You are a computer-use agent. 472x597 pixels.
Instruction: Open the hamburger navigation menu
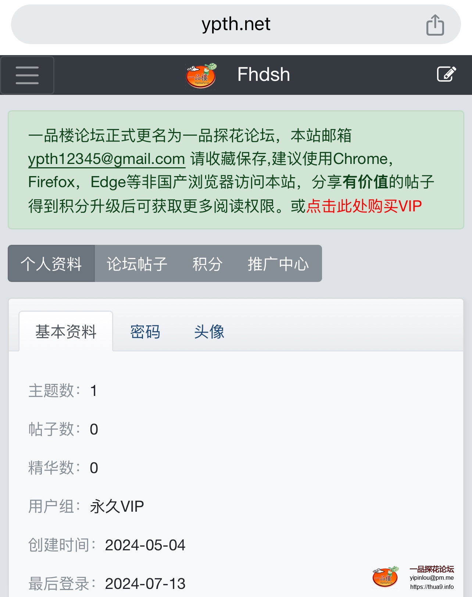27,75
